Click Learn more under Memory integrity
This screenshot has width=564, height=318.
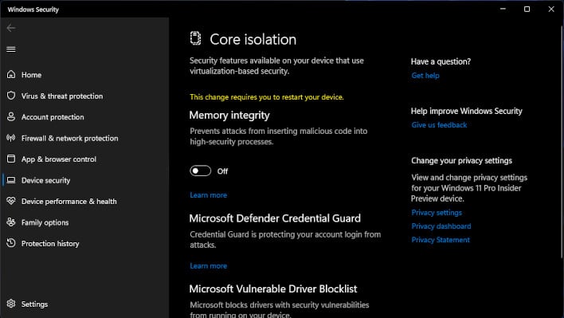pyautogui.click(x=208, y=195)
